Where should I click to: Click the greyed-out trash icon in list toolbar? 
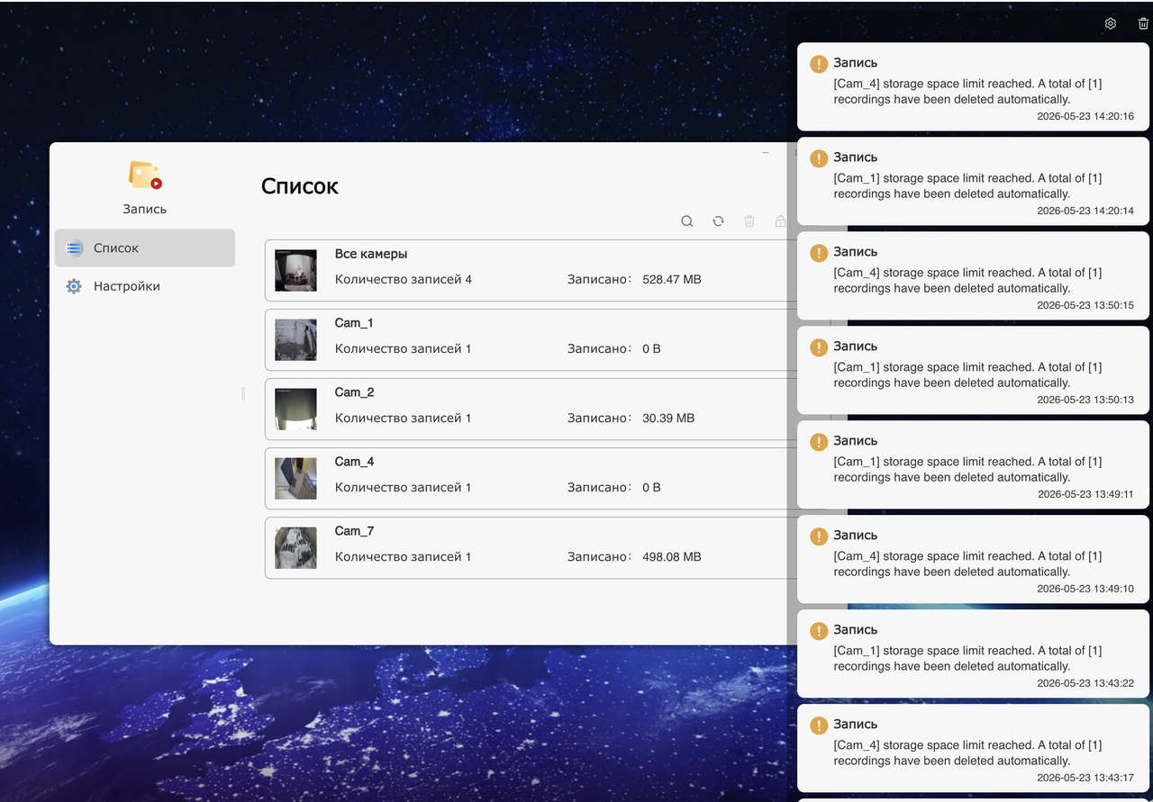749,221
